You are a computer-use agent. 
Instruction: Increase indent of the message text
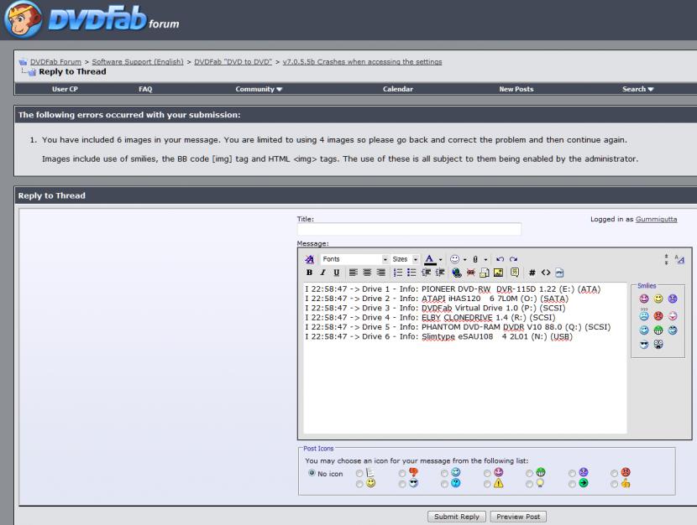point(440,273)
